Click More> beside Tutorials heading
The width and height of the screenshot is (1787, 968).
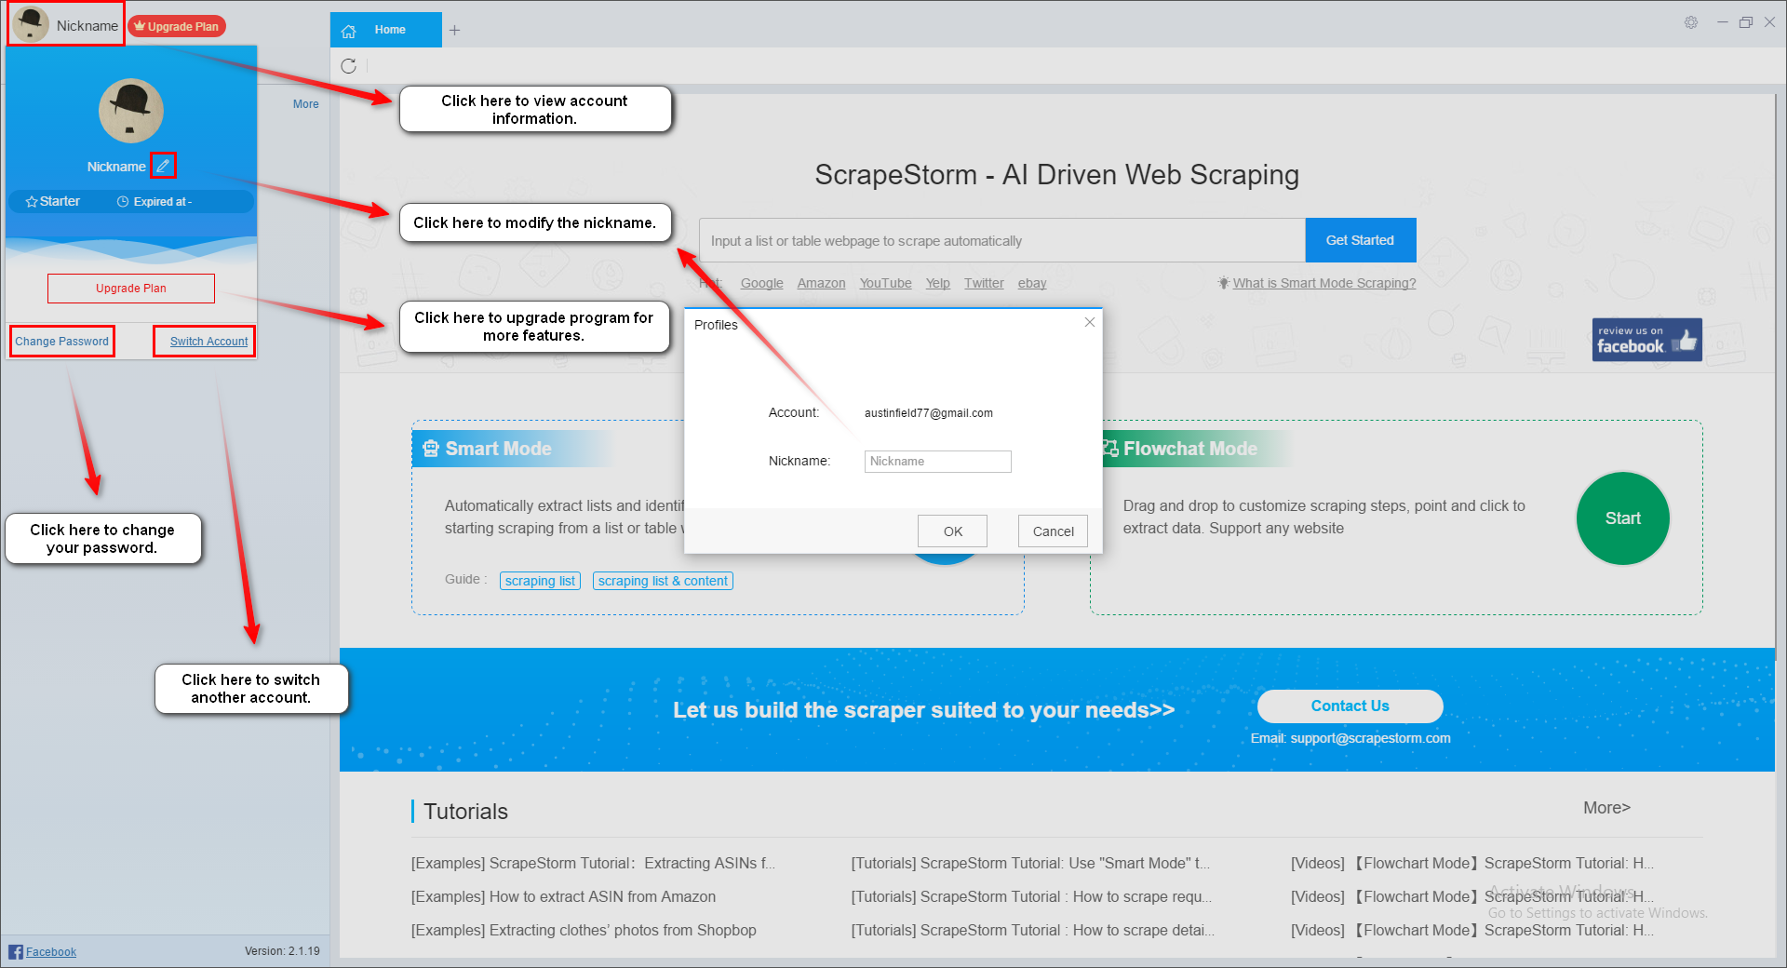1606,808
